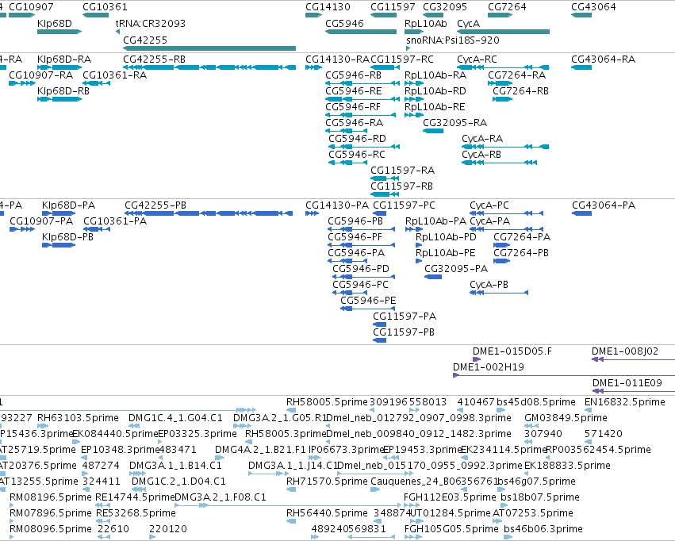
Task: Click clone label DME1-011E09
Action: (x=627, y=383)
